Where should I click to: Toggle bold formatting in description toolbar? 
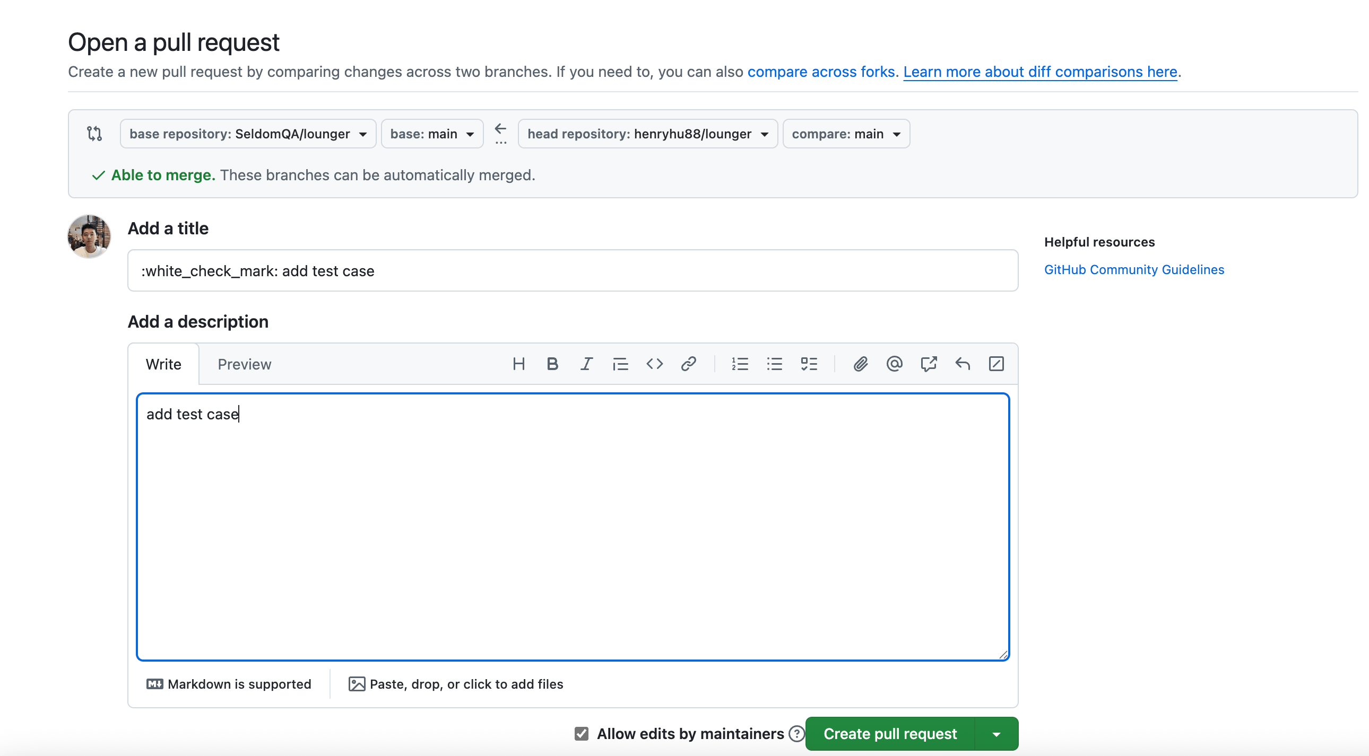[x=552, y=364]
